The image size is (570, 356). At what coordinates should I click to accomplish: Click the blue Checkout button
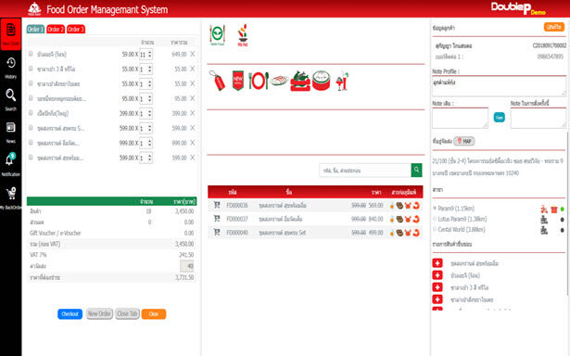[x=70, y=314]
